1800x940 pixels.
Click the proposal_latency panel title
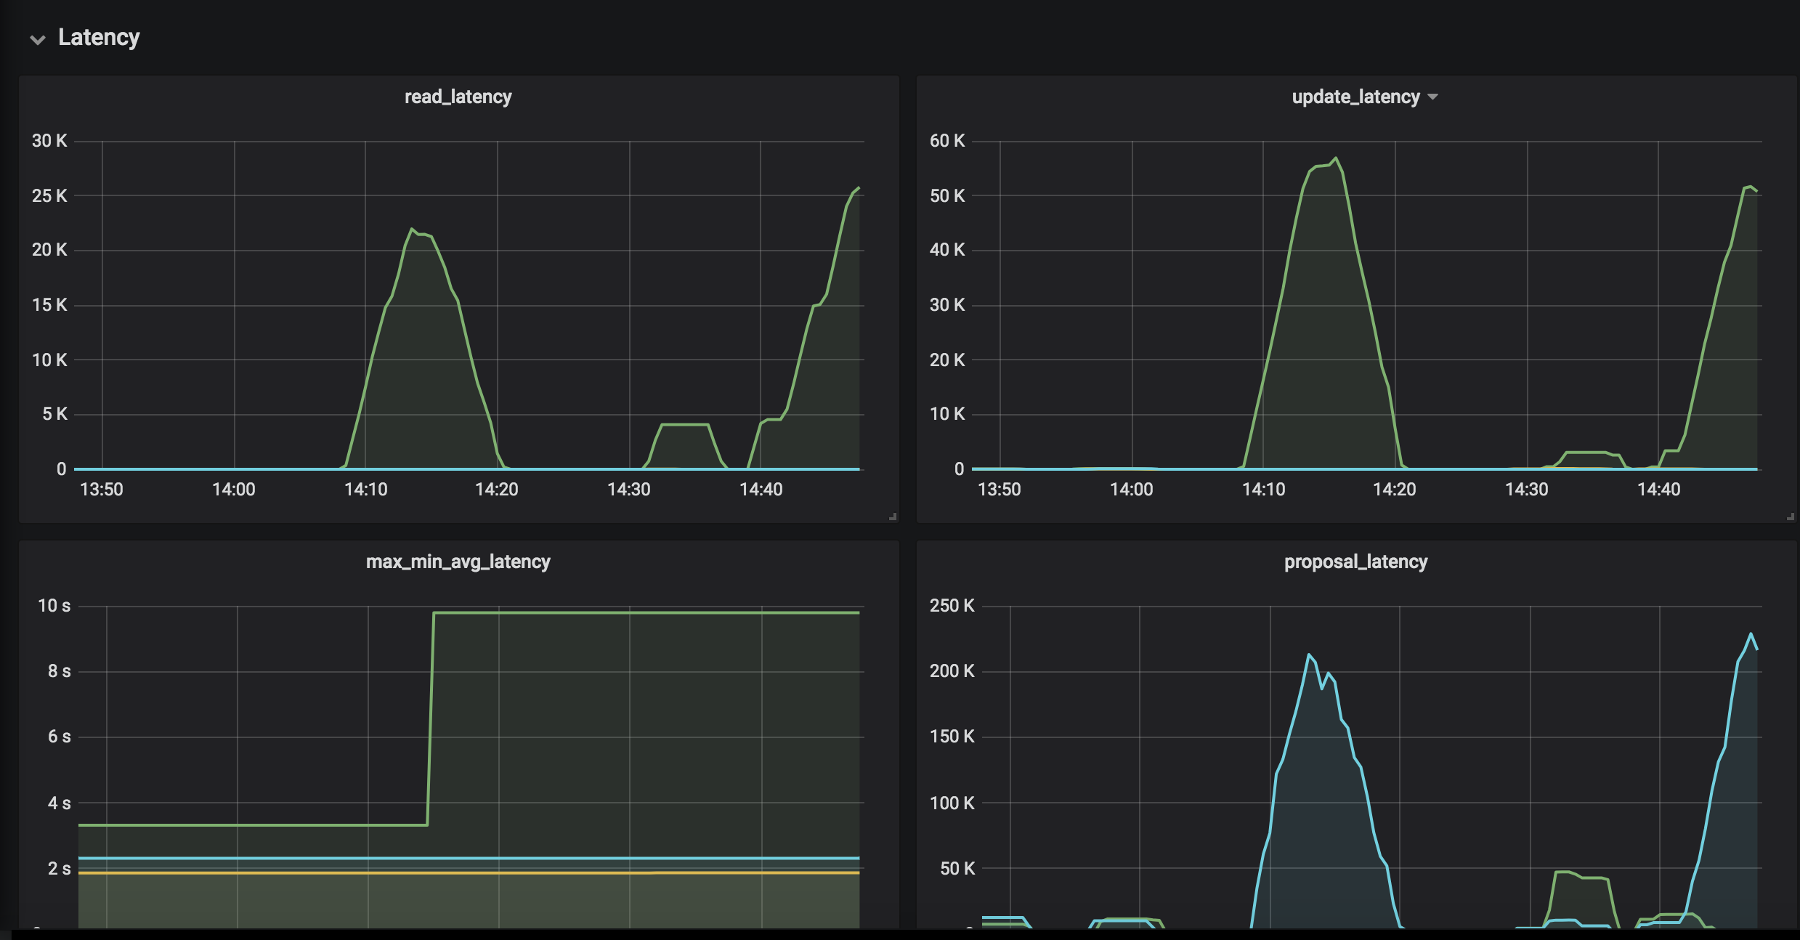(1355, 562)
